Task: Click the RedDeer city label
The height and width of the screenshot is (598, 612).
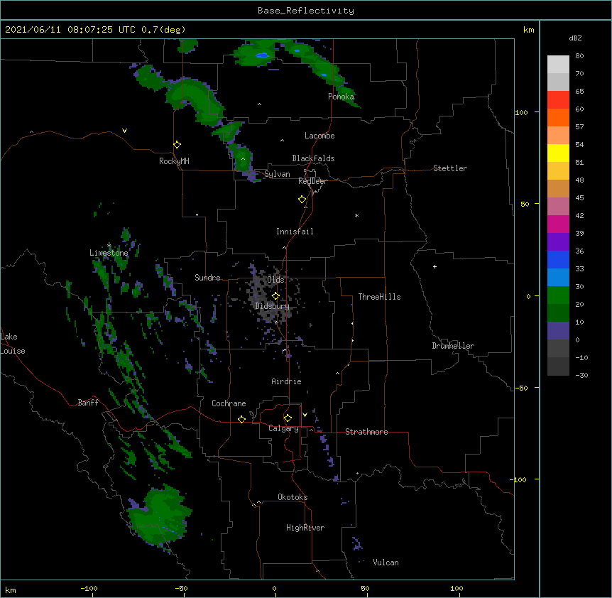Action: click(312, 181)
